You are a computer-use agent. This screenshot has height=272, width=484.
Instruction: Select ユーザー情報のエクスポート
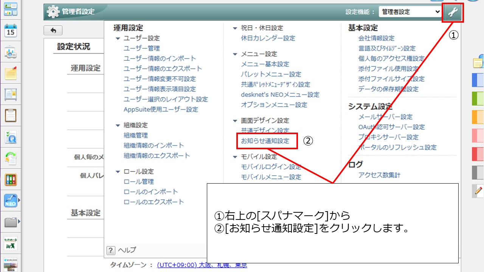click(x=163, y=69)
